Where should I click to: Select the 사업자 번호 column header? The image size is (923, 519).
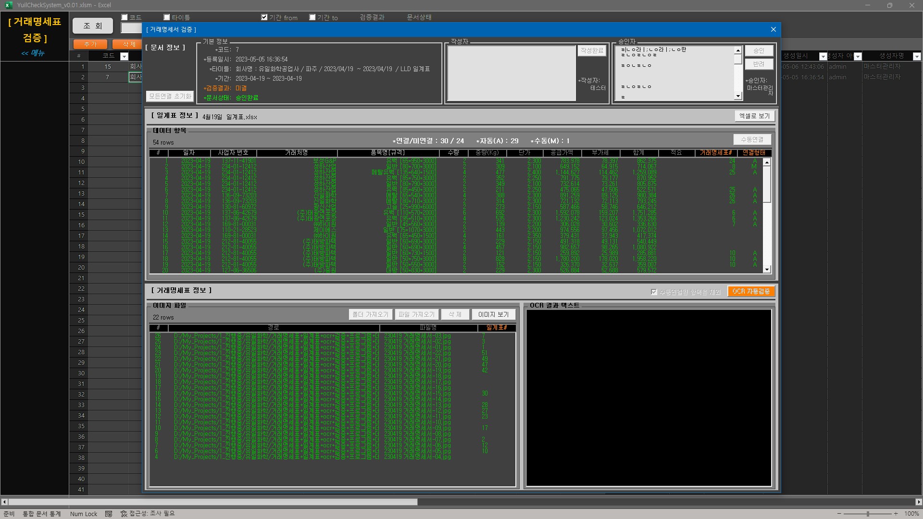coord(233,153)
